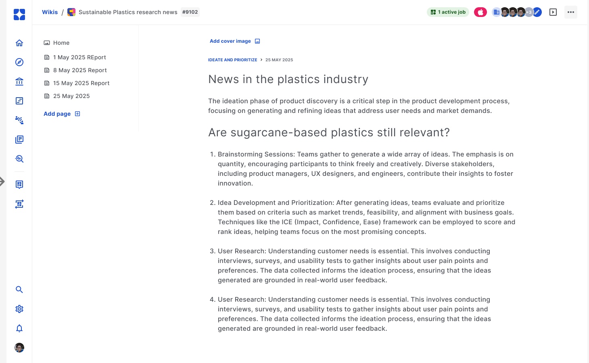Image resolution: width=589 pixels, height=363 pixels.
Task: Open settings gear in the left rail
Action: pos(19,309)
